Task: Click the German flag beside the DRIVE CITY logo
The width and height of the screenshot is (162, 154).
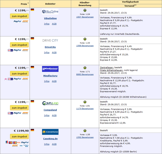Action: pyautogui.click(x=32, y=38)
